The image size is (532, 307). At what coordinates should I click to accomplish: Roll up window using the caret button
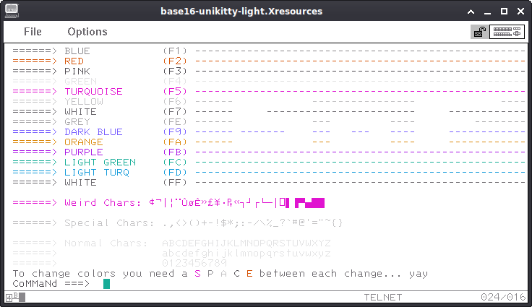pyautogui.click(x=471, y=12)
